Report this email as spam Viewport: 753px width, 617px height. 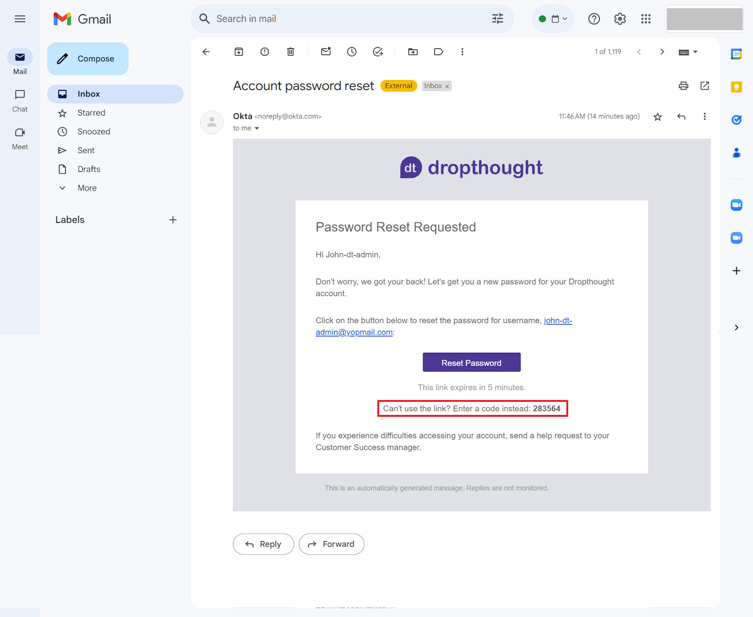pos(264,52)
